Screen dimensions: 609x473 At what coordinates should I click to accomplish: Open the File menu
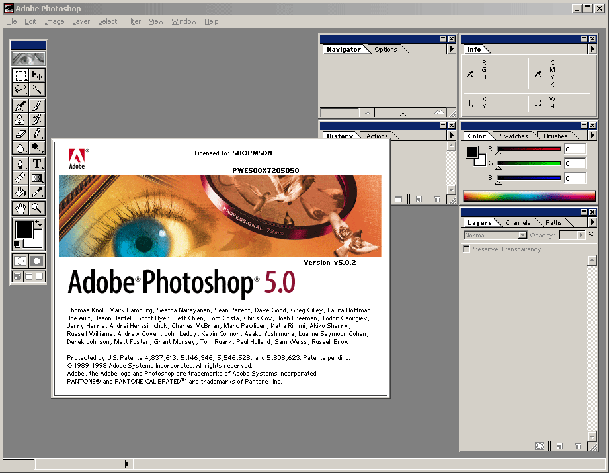[11, 21]
